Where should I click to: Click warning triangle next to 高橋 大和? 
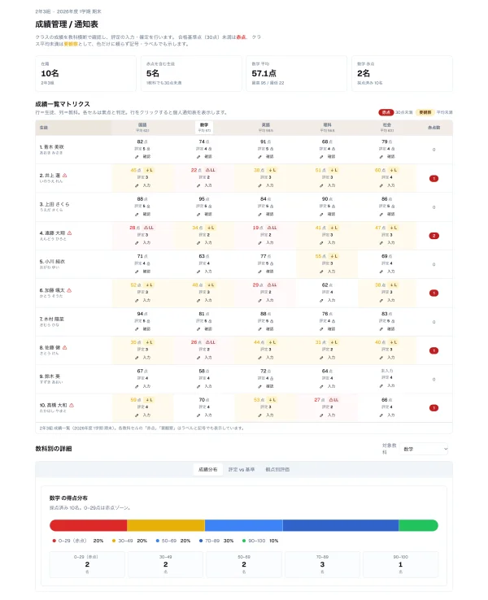[x=72, y=405]
